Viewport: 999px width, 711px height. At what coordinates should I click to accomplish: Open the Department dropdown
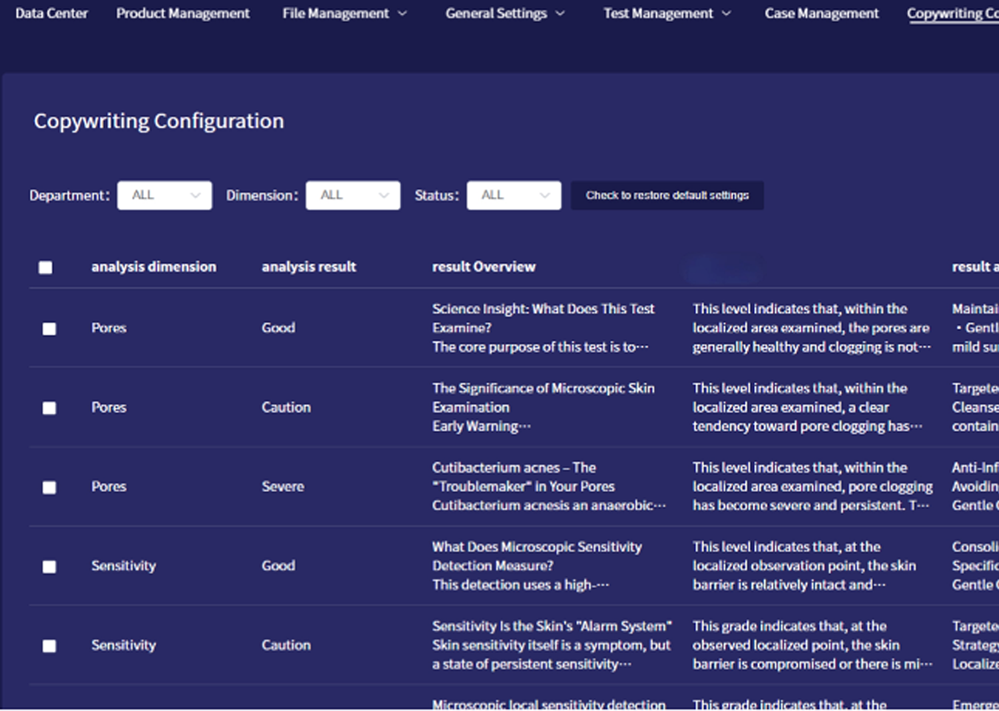pyautogui.click(x=165, y=195)
